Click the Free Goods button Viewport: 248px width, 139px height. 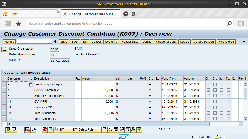point(226,42)
